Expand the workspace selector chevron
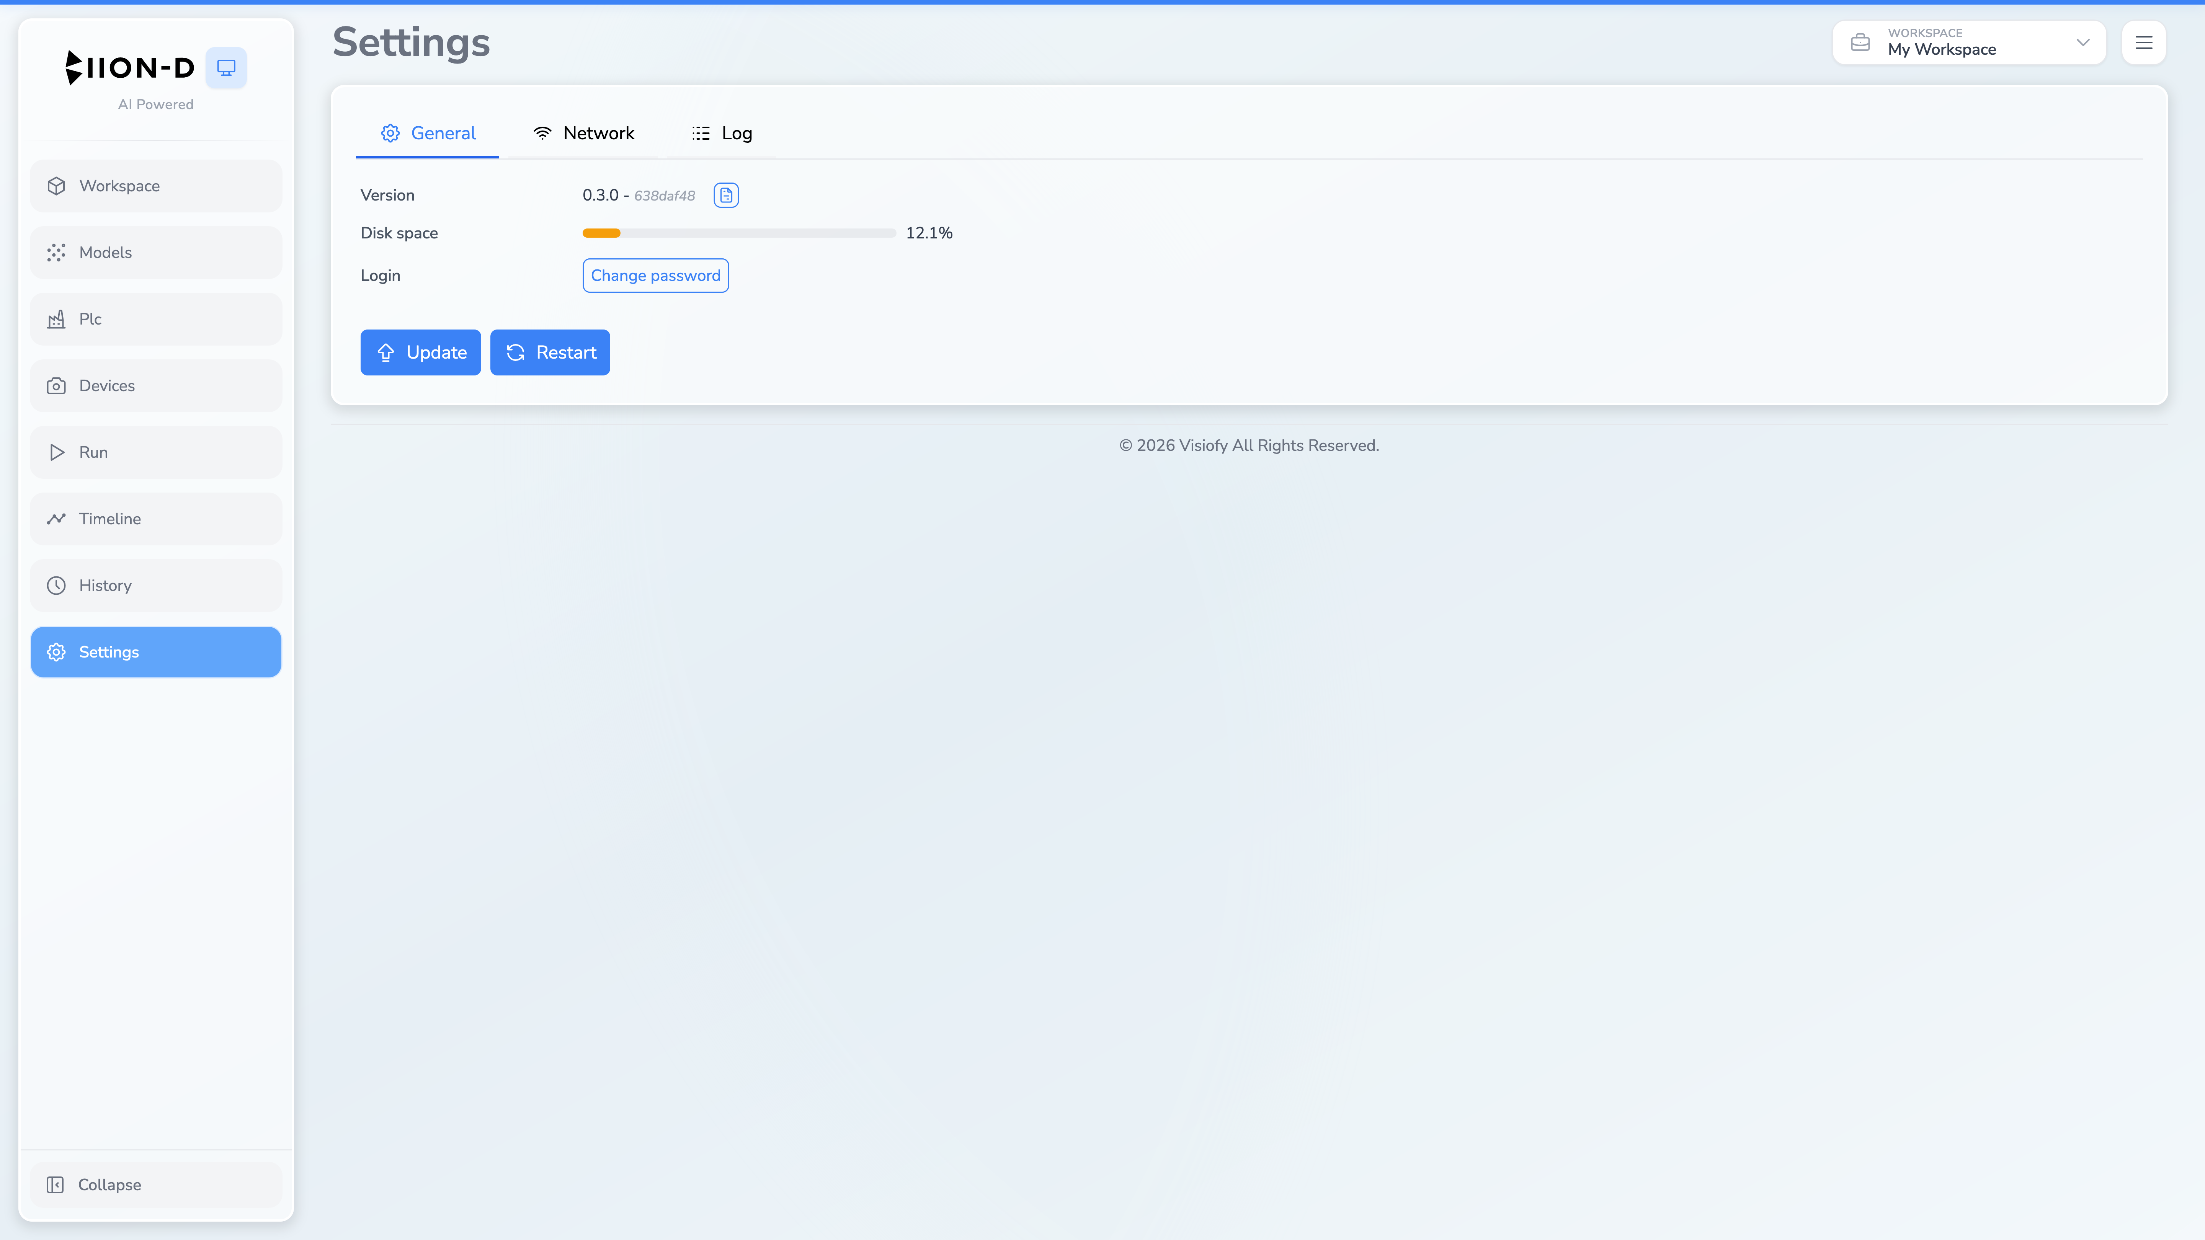The width and height of the screenshot is (2205, 1240). click(2083, 42)
